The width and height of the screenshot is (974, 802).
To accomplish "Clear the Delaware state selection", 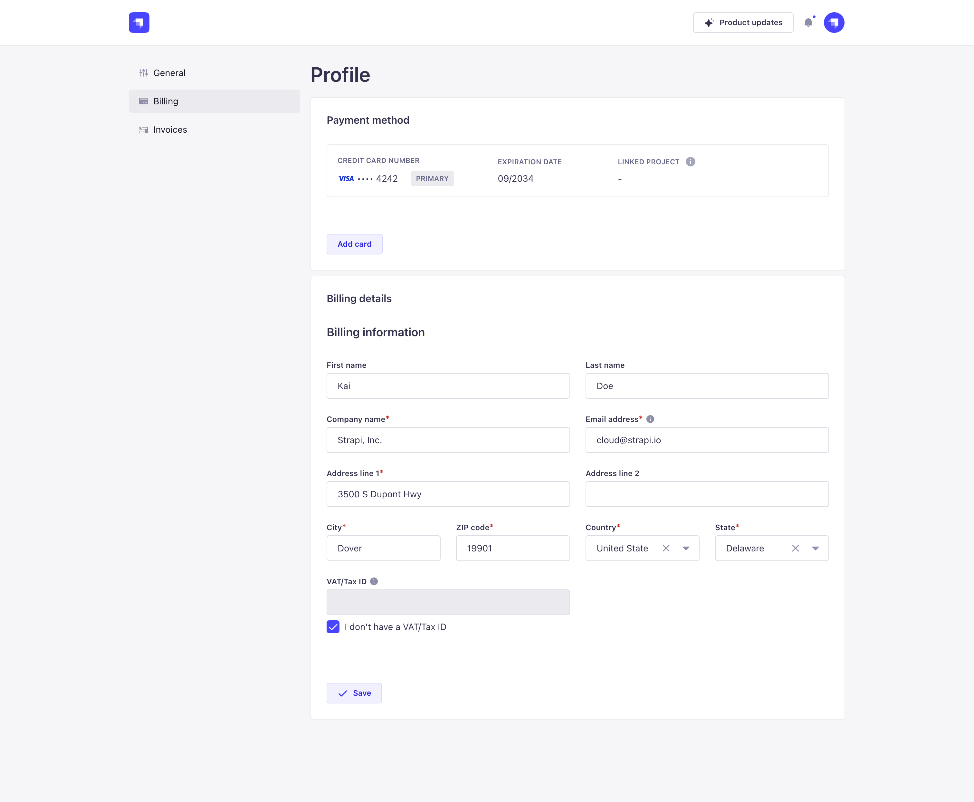I will click(796, 549).
